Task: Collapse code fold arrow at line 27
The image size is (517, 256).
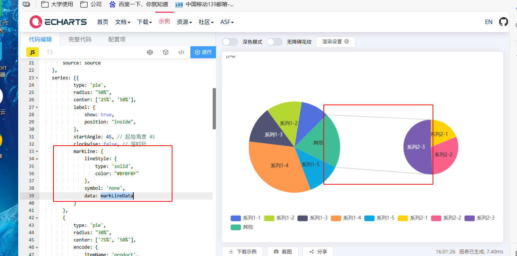Action: (37, 107)
